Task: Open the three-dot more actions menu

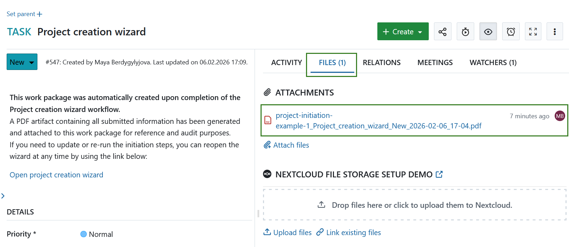Action: 555,32
